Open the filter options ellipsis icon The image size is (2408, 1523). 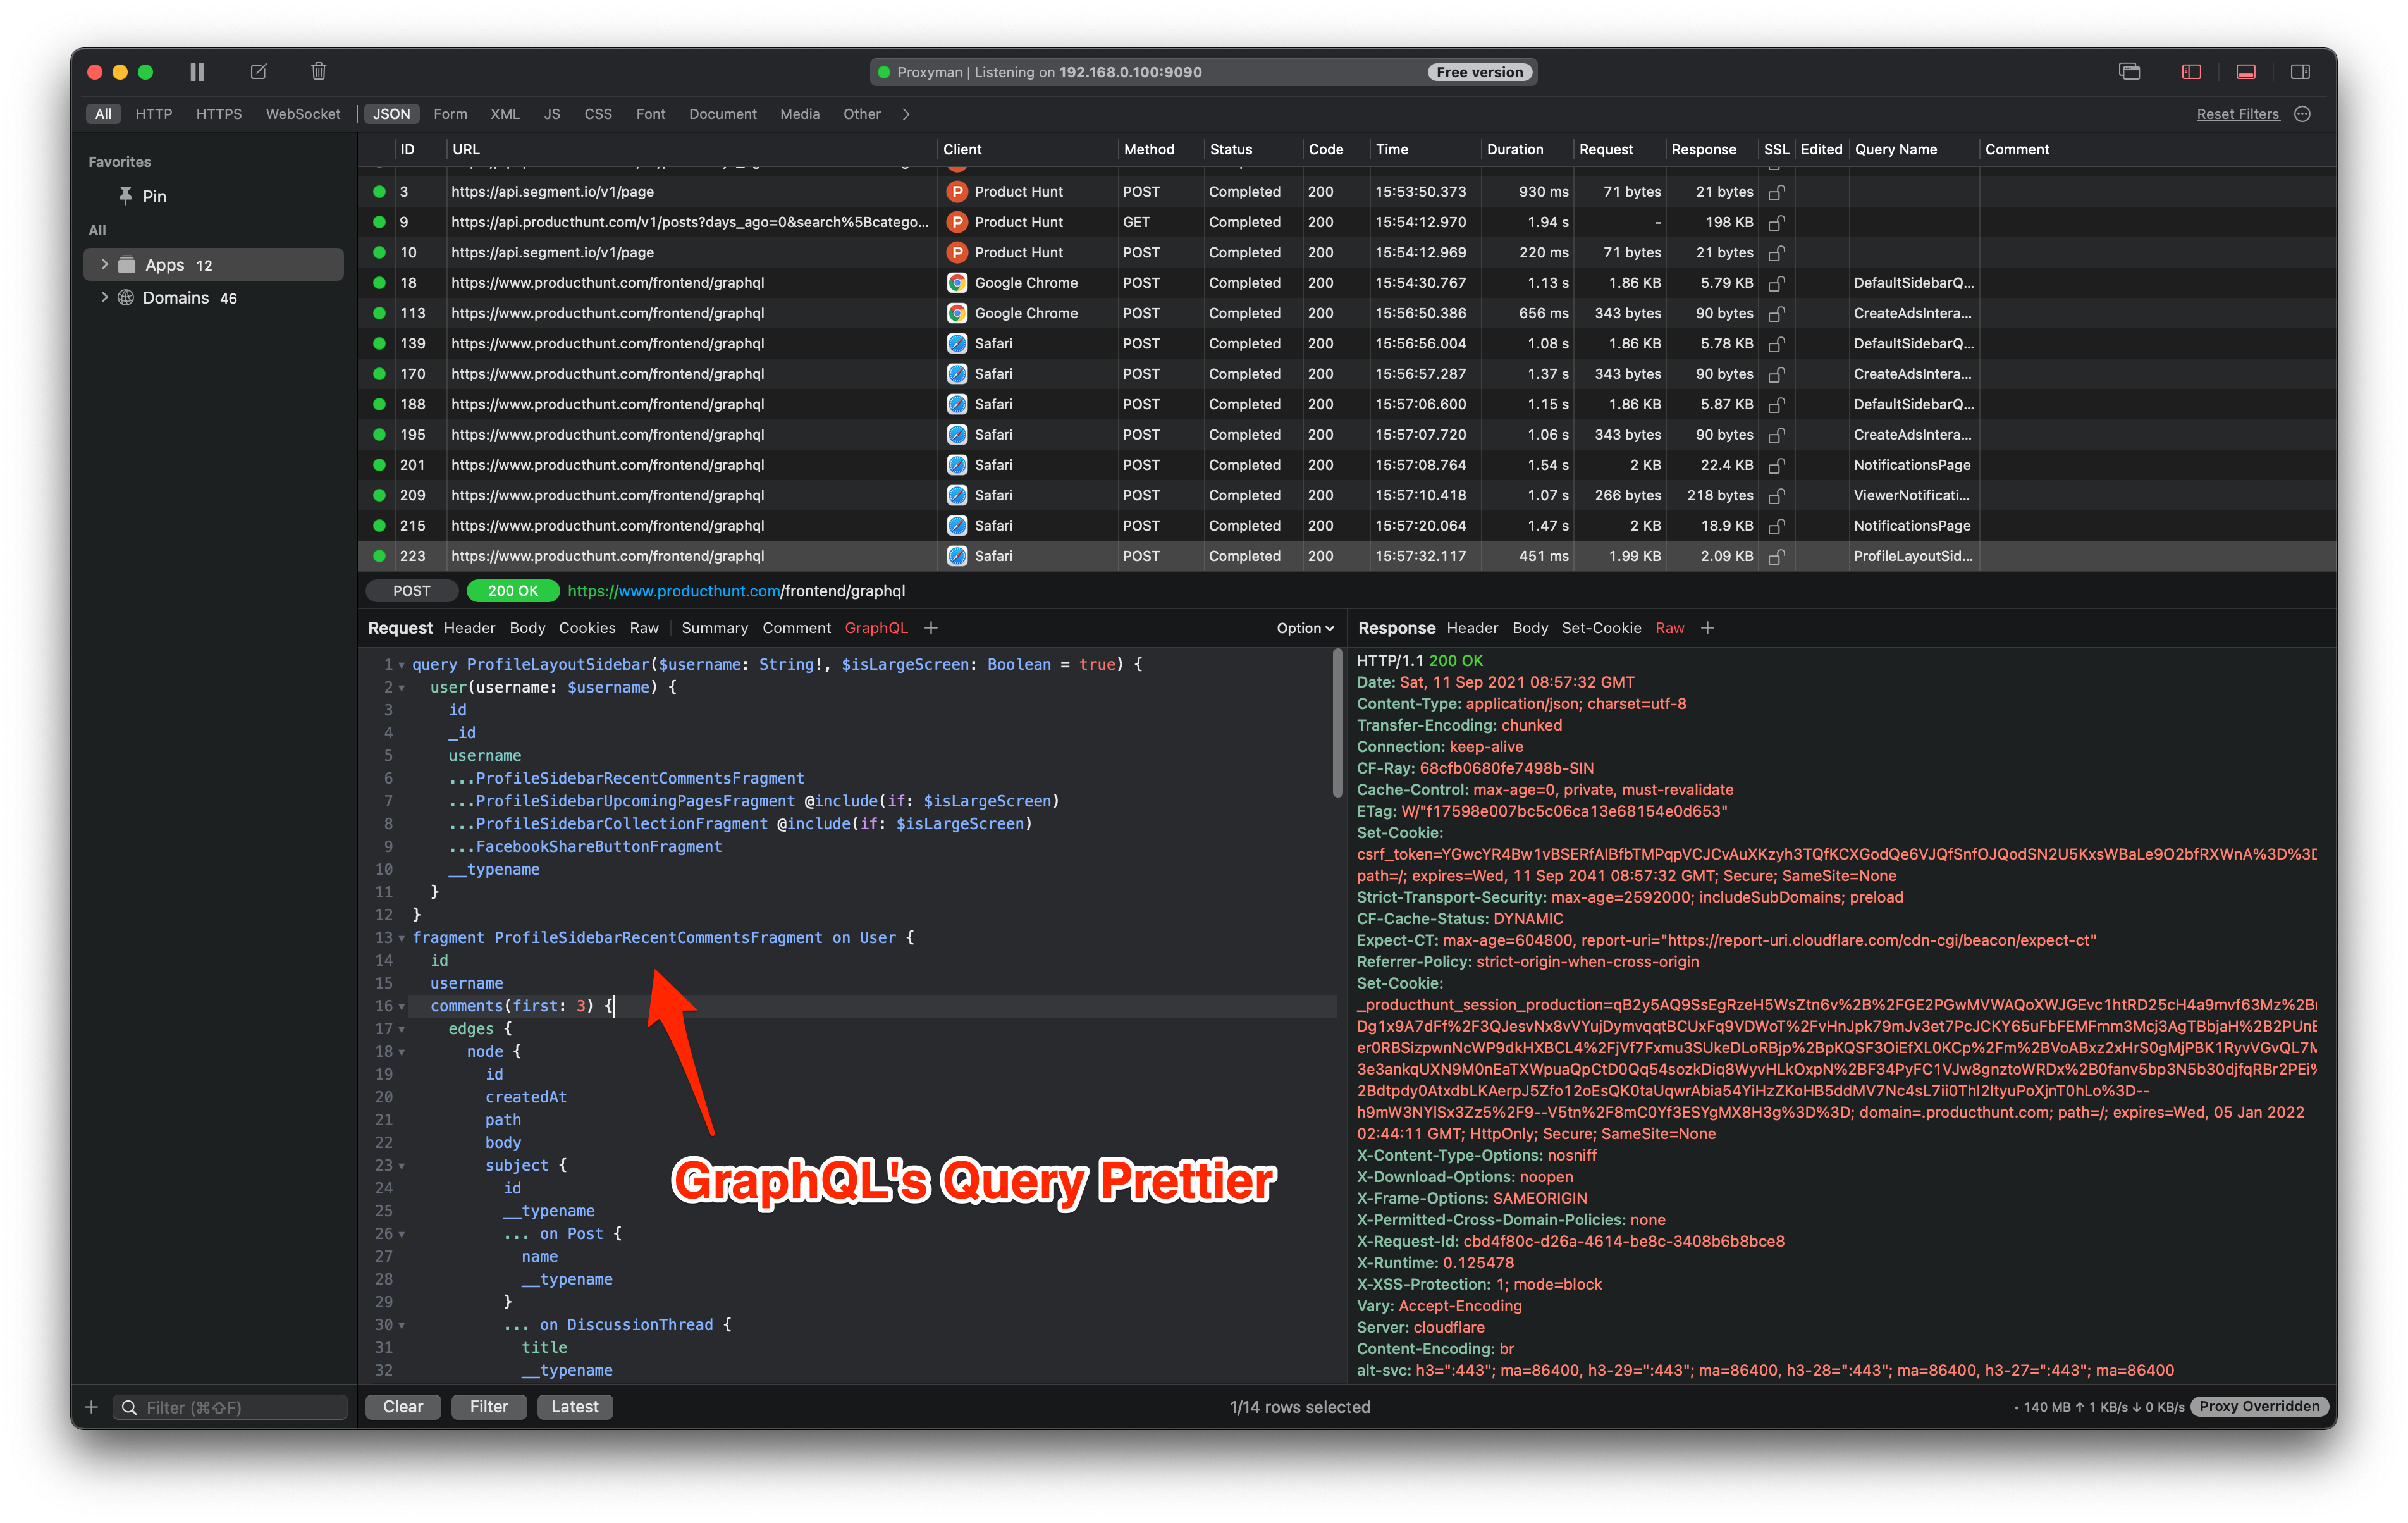2303,114
